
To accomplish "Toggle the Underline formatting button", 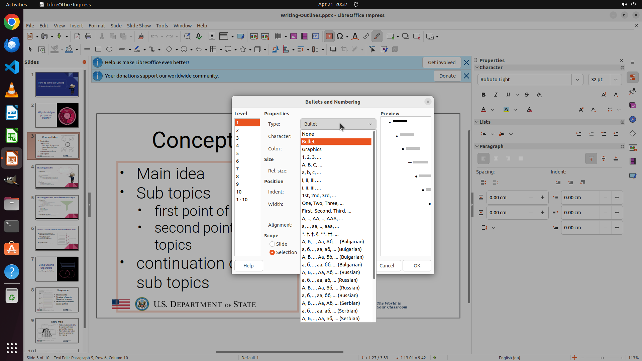I will [508, 95].
